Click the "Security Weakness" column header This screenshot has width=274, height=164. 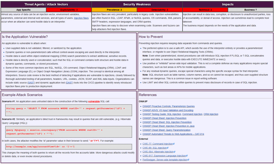tap(137, 5)
